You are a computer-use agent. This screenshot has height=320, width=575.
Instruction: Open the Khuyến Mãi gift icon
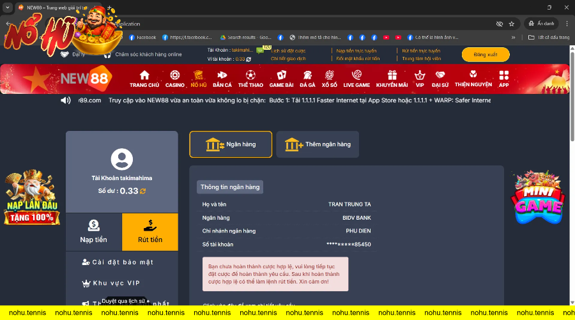[x=392, y=75]
